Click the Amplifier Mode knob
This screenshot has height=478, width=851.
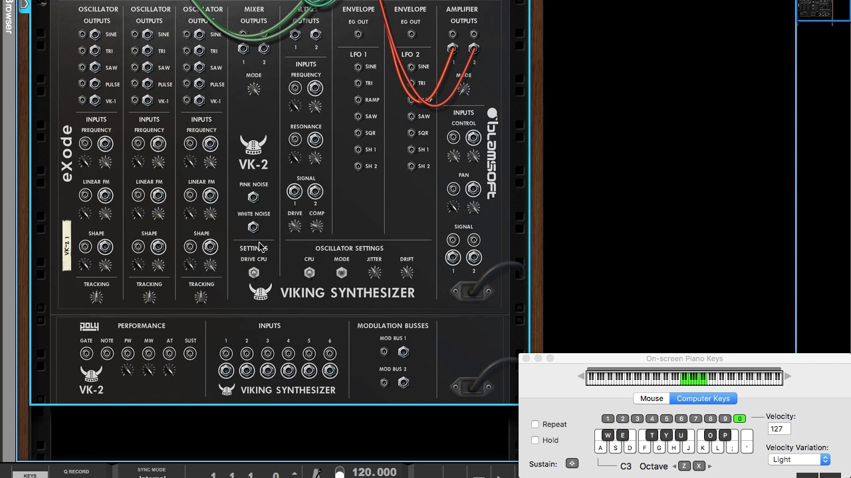pyautogui.click(x=463, y=89)
